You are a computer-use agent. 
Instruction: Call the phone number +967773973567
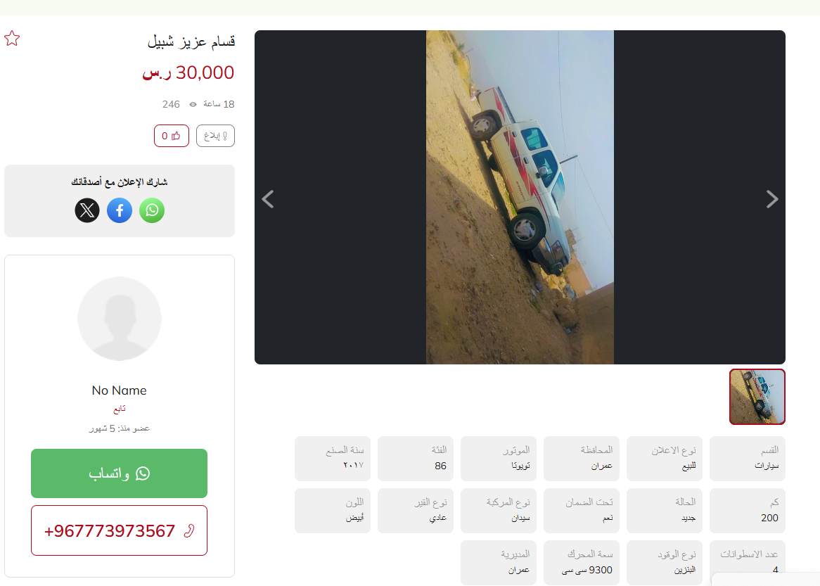point(120,530)
